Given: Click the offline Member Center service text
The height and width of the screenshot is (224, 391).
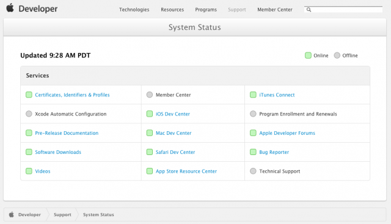Looking at the screenshot, I should point(174,95).
